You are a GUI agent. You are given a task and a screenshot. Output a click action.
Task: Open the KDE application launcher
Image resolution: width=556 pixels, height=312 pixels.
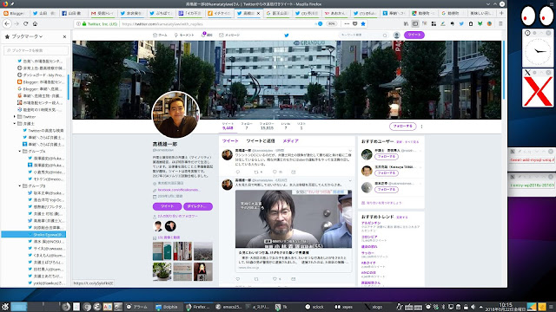5,307
